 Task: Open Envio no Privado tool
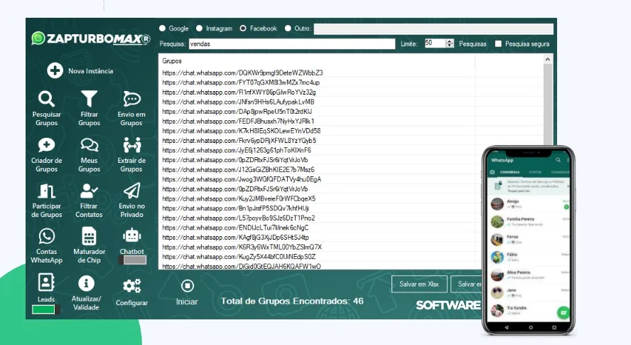(131, 201)
